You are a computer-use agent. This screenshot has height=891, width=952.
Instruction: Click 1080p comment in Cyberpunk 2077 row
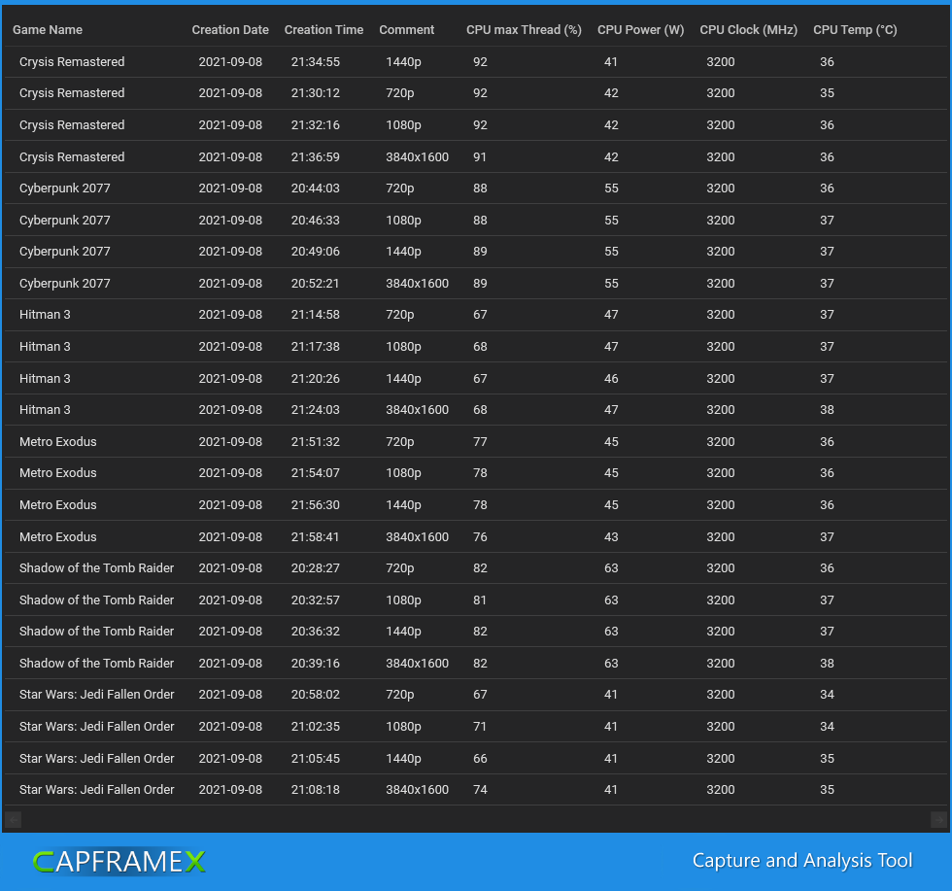point(403,220)
